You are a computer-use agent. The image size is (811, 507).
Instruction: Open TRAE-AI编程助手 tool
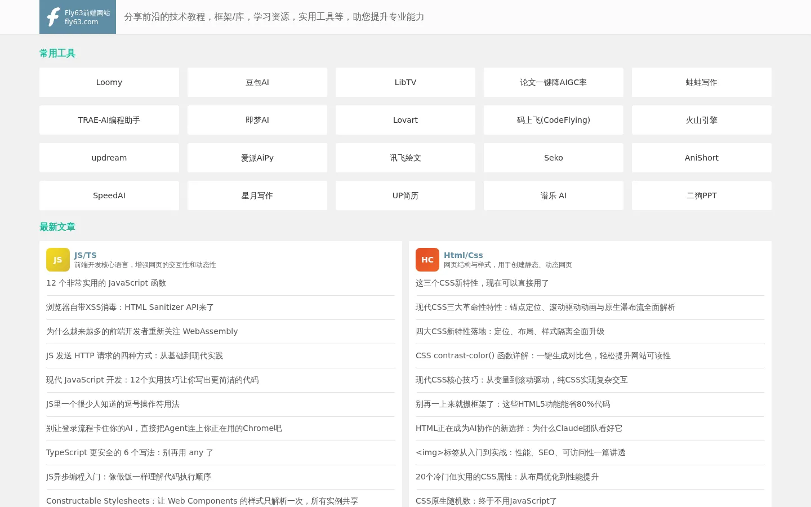tap(109, 120)
